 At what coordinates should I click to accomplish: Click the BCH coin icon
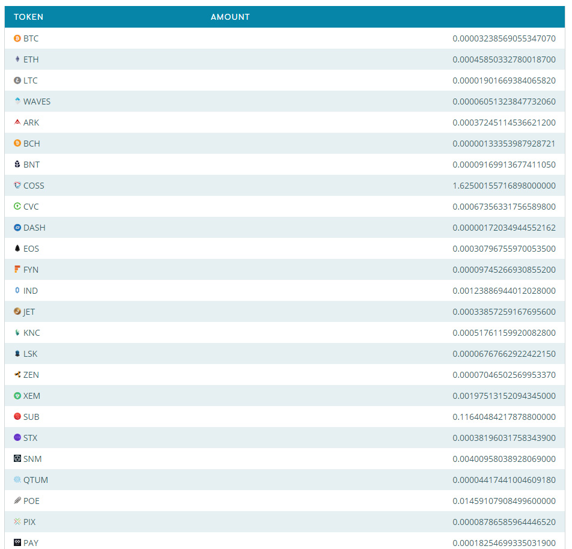coord(17,143)
